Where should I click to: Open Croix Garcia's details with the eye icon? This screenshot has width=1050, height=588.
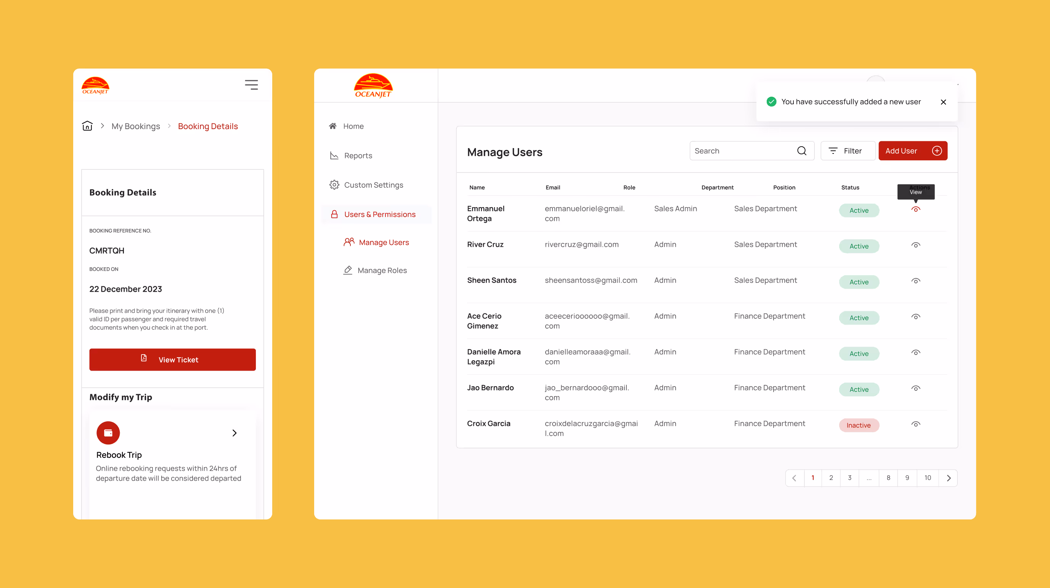(x=916, y=424)
